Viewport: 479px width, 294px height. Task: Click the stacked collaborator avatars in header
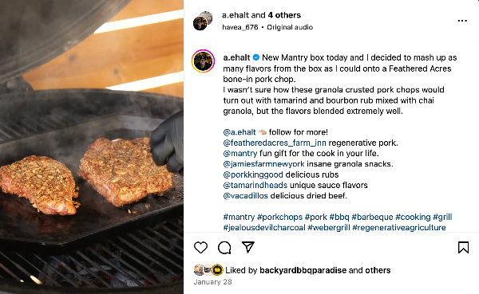point(203,21)
